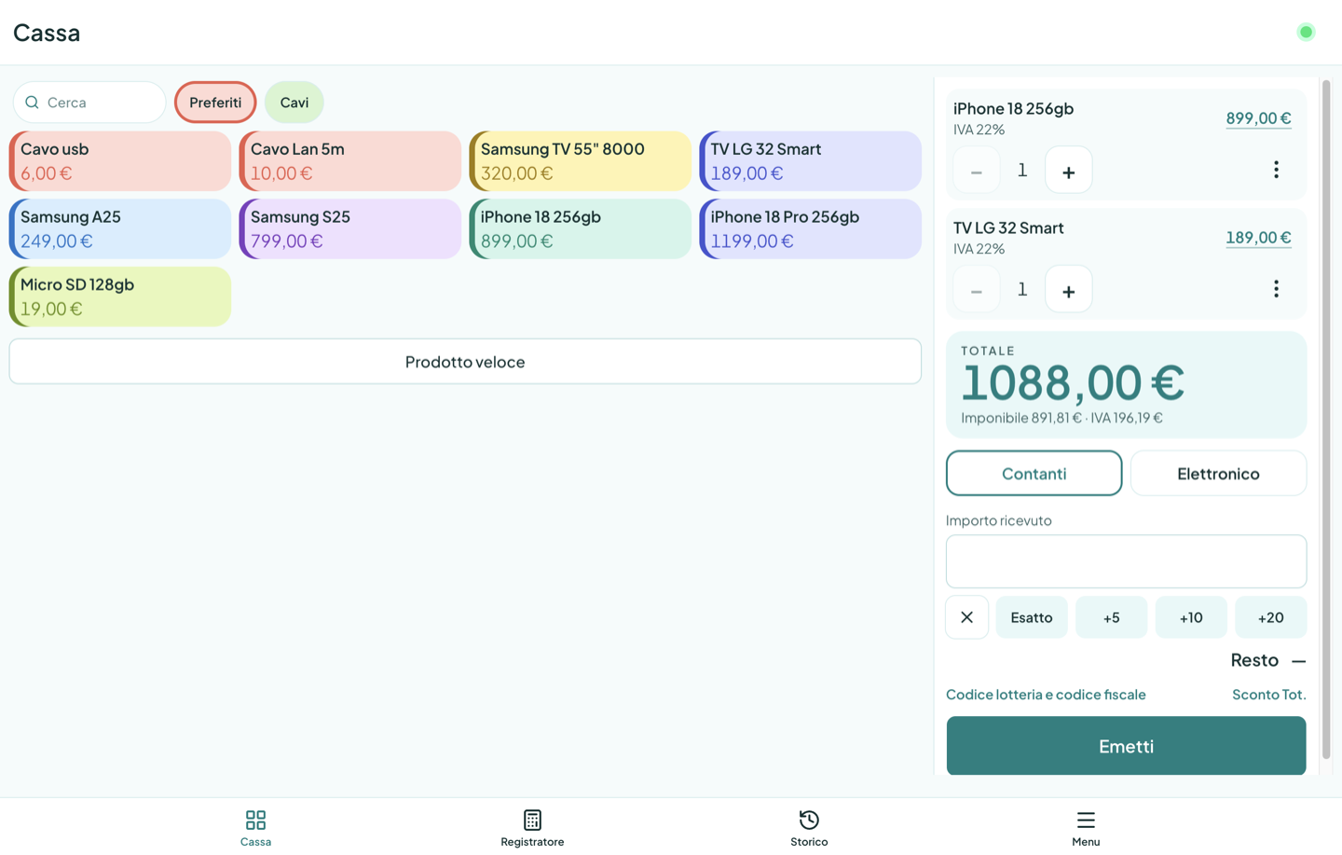Decrease iPhone 18 256gb quantity with minus

[976, 171]
